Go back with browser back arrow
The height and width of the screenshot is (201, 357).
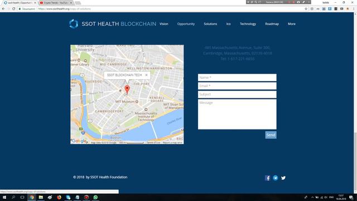coord(3,9)
